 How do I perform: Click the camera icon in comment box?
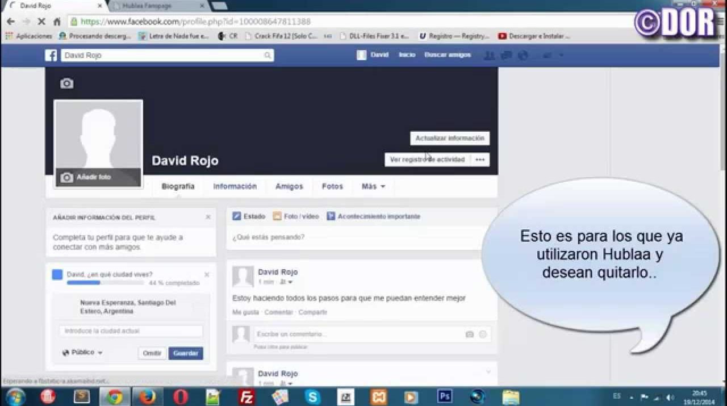click(469, 334)
